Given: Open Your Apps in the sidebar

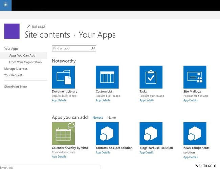Looking at the screenshot, I should (11, 49).
